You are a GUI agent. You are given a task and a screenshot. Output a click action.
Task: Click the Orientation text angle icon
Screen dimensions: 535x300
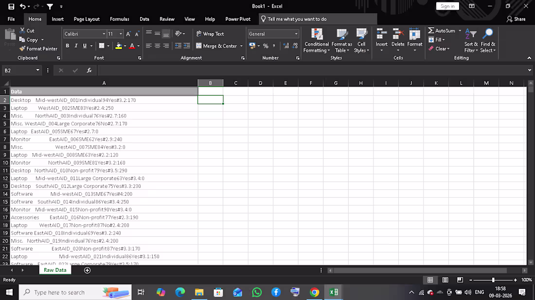click(x=178, y=33)
